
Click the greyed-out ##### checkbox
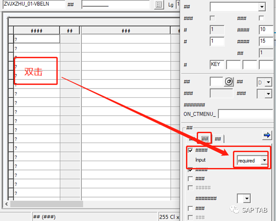pos(190,188)
